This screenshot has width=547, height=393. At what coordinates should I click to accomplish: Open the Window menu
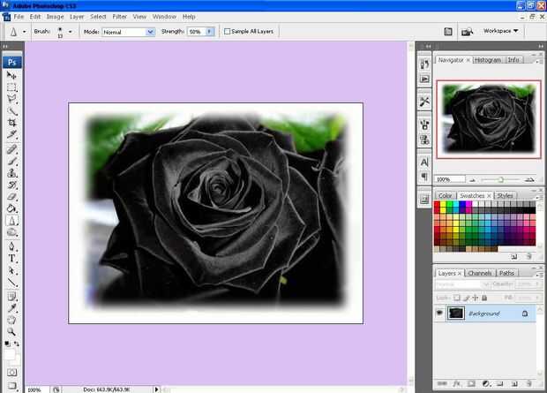pyautogui.click(x=164, y=17)
